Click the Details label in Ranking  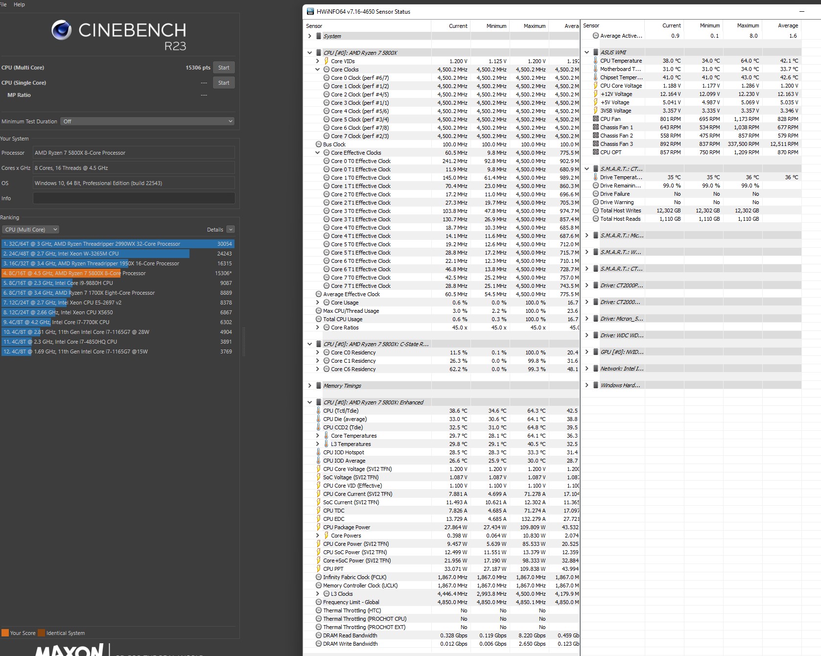215,230
